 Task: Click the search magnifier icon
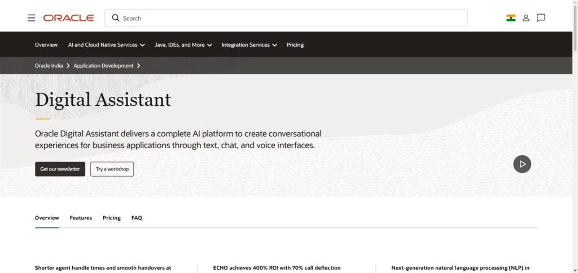point(115,18)
